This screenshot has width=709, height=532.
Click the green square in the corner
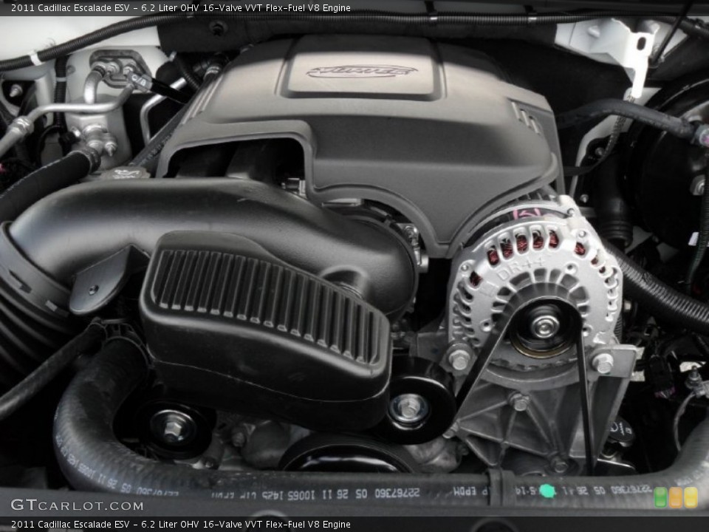point(660,497)
